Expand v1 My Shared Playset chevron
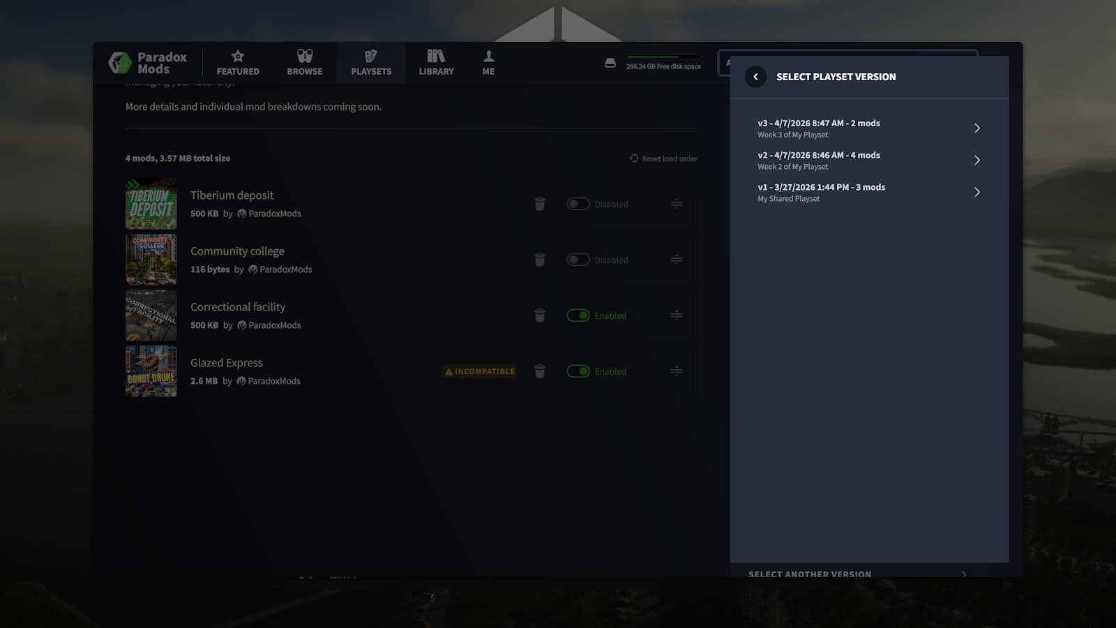This screenshot has height=628, width=1116. 976,193
